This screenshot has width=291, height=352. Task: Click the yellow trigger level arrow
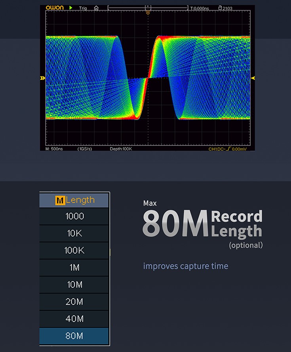253,78
